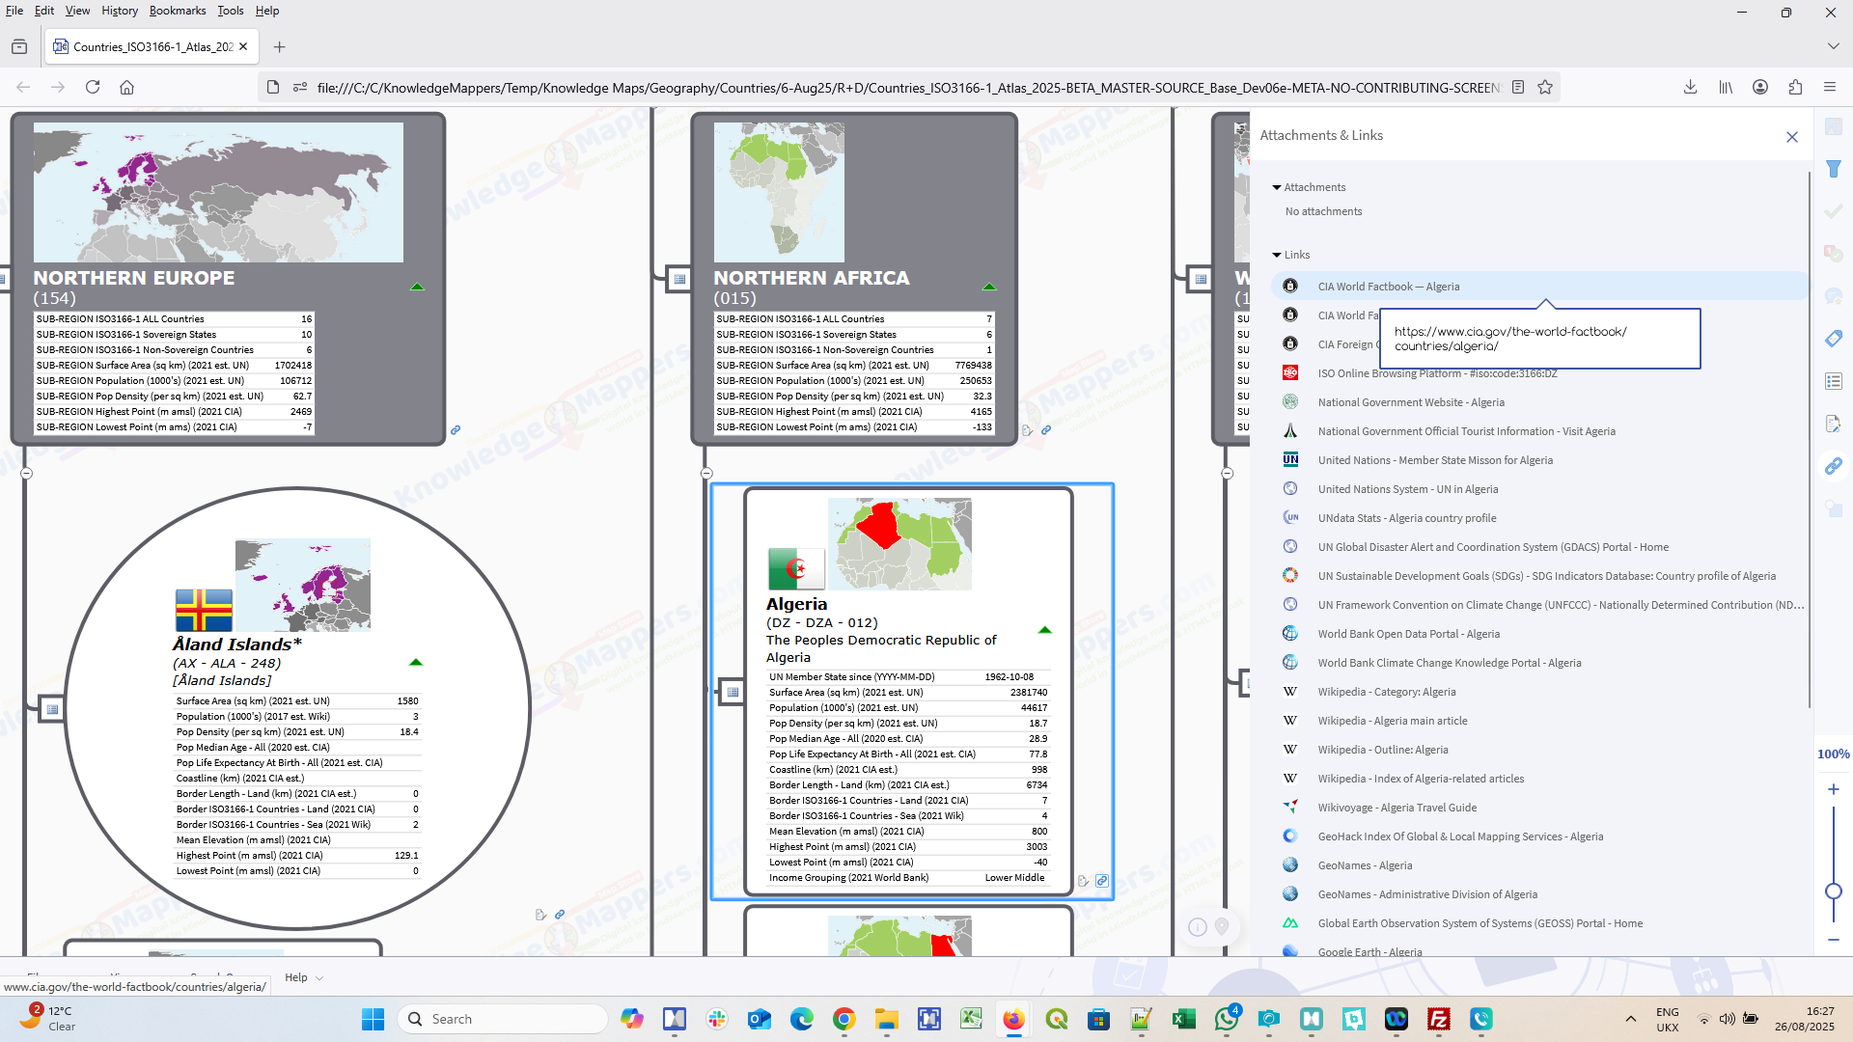Image resolution: width=1853 pixels, height=1042 pixels.
Task: Open the History menu
Action: pyautogui.click(x=120, y=11)
